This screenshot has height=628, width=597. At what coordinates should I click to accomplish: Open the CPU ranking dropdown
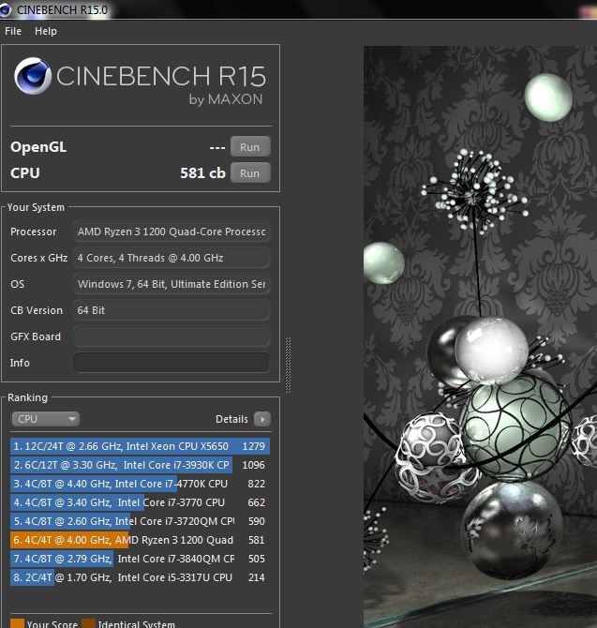pyautogui.click(x=45, y=419)
